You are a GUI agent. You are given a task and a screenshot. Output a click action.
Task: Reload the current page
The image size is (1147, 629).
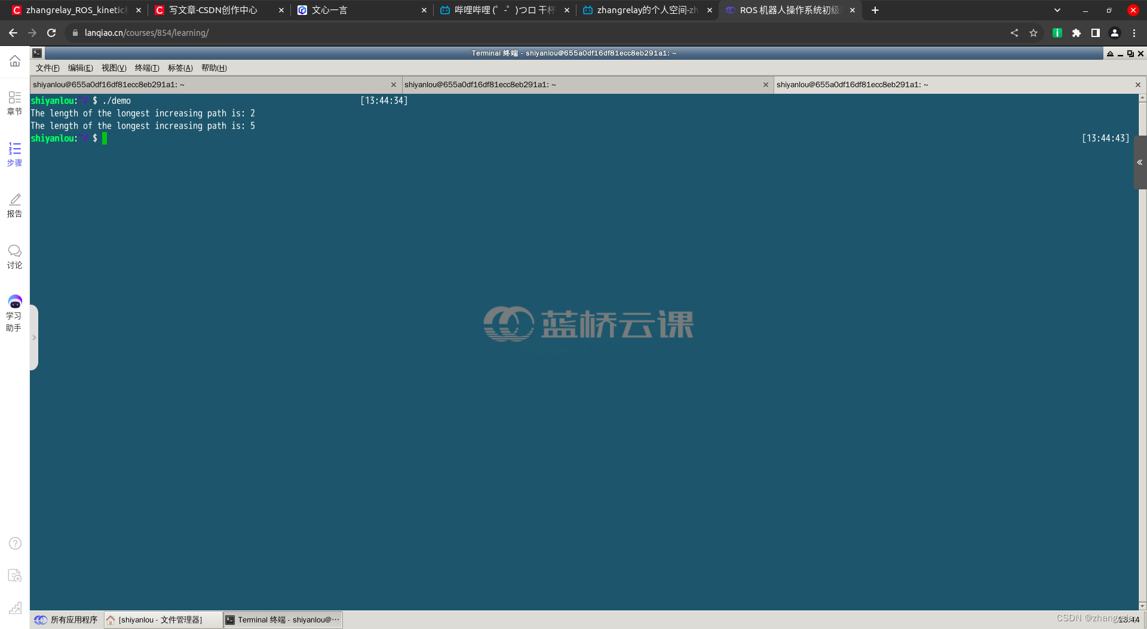click(51, 33)
